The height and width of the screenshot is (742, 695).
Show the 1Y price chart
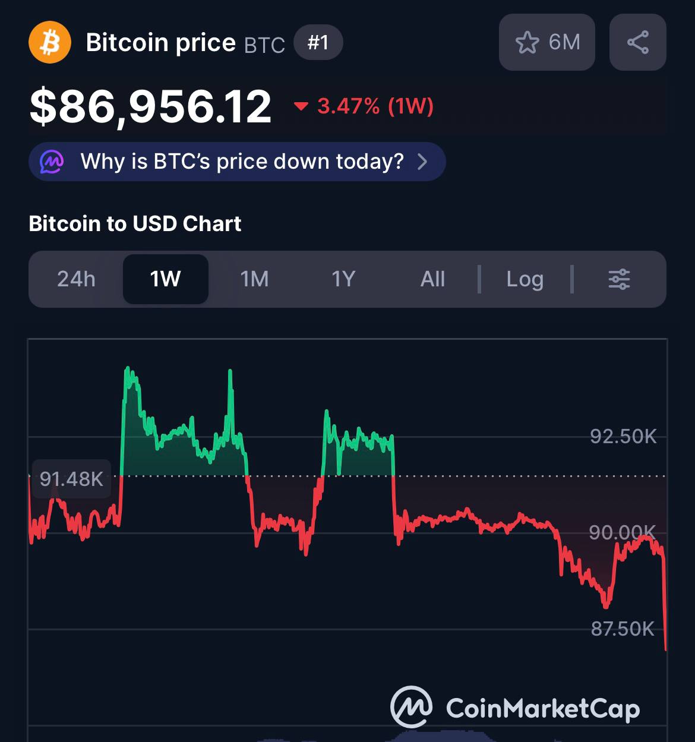coord(343,279)
